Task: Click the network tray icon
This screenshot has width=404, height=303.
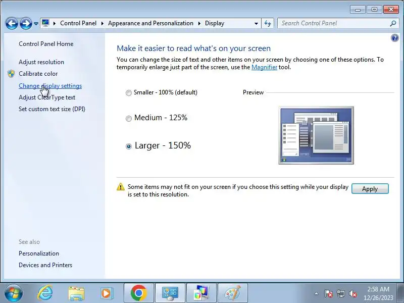Action: point(340,293)
